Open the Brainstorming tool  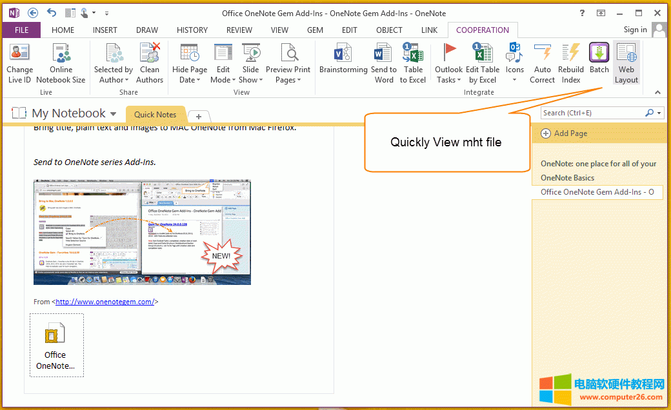pos(343,63)
